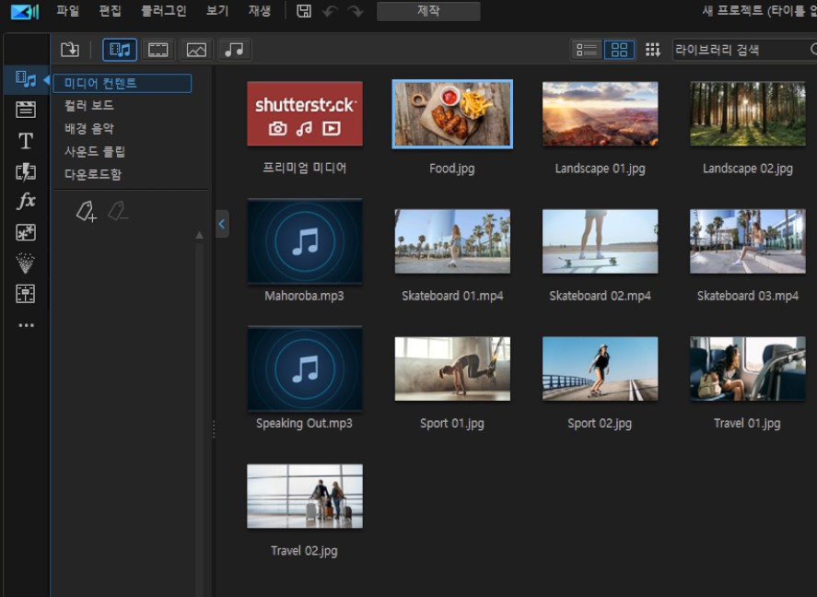Screen dimensions: 817x597
Task: Select the Landscape 02.jpg thumbnail
Action: [x=748, y=113]
